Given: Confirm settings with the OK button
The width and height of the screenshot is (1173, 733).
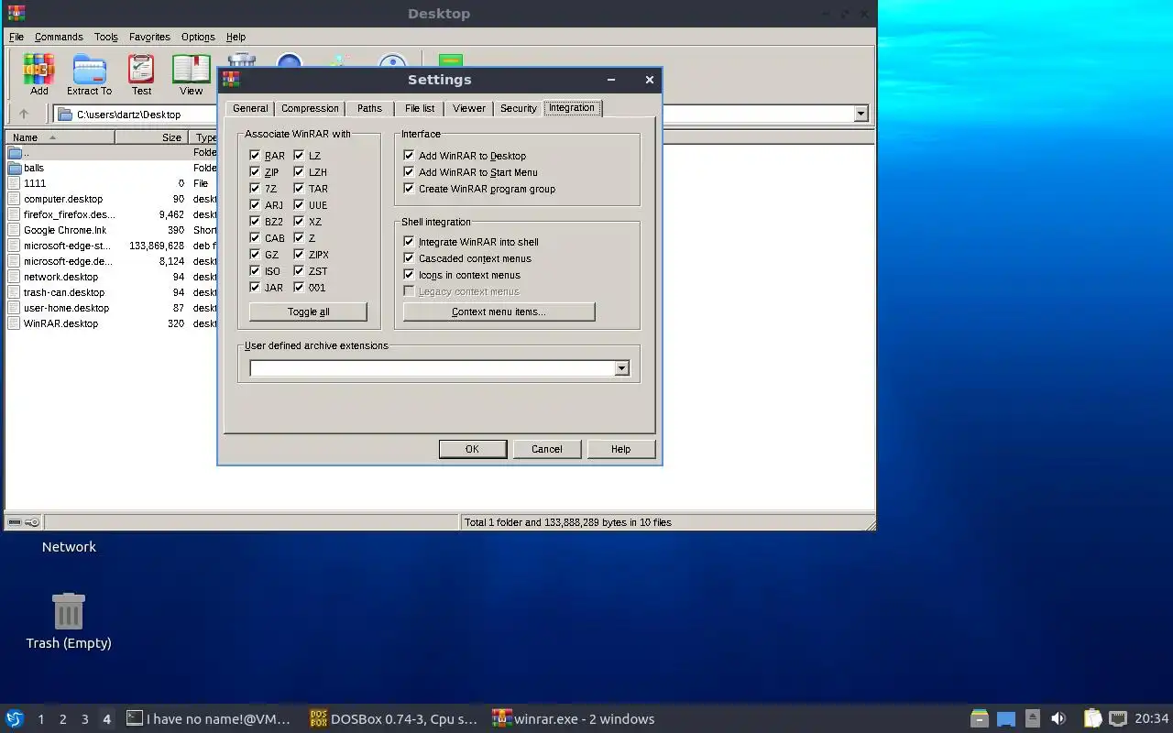Looking at the screenshot, I should 472,449.
